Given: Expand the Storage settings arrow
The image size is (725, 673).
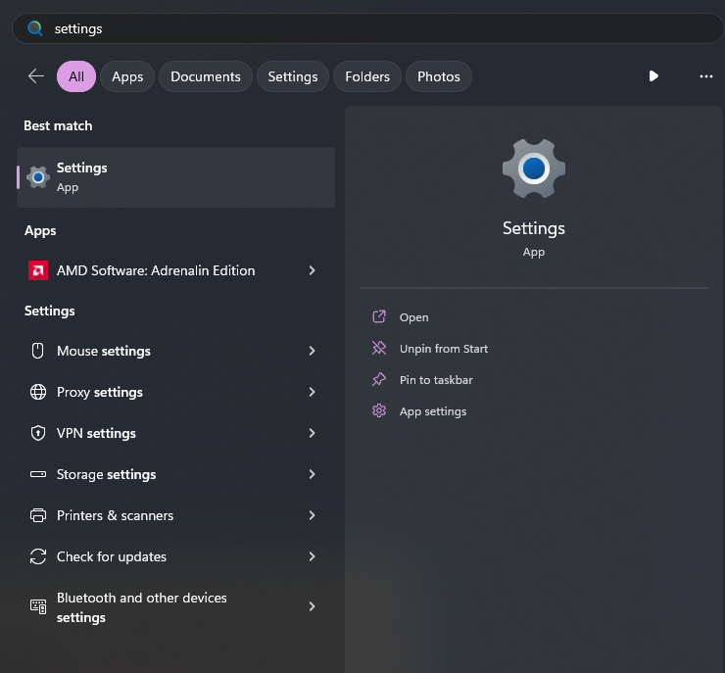Looking at the screenshot, I should [312, 474].
